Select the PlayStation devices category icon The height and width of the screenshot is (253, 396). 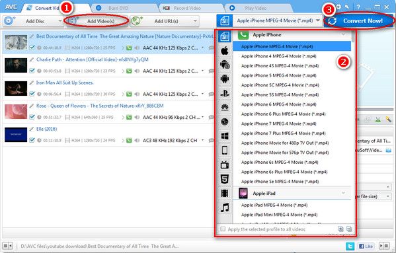(225, 93)
